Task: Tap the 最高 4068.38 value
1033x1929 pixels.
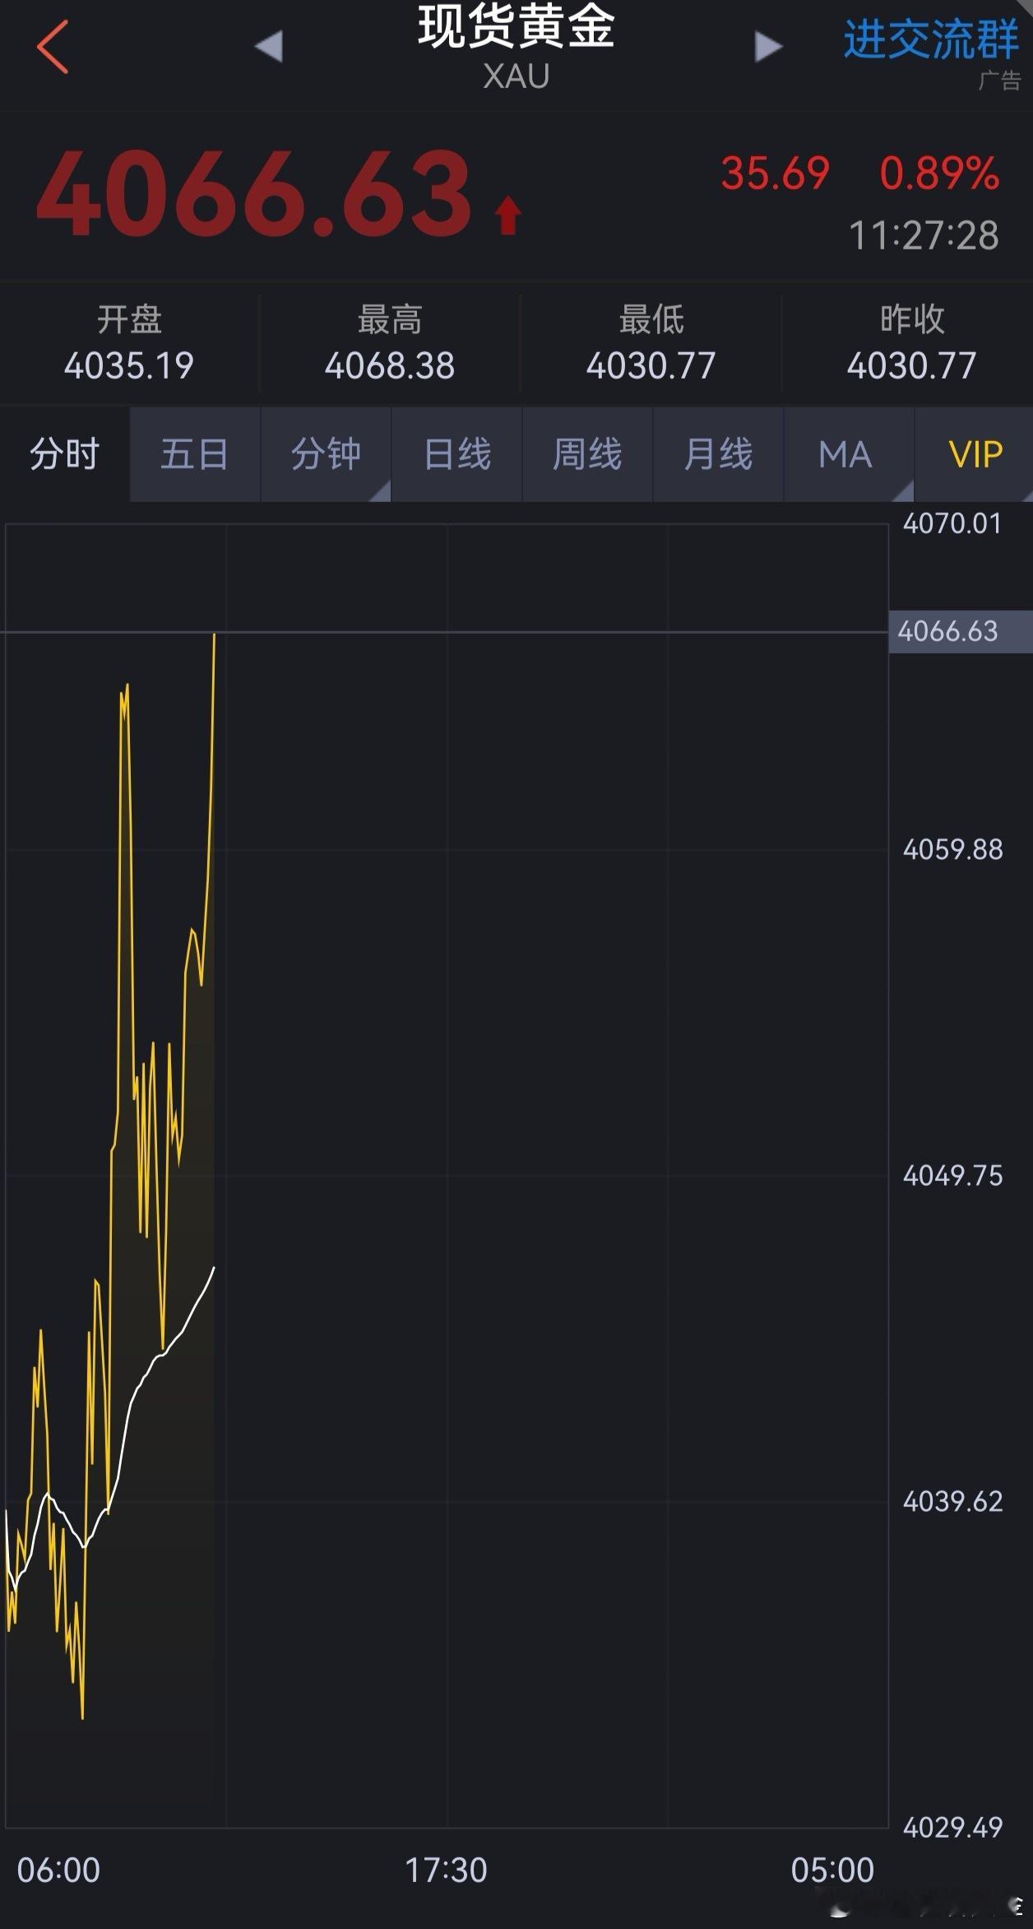Action: [390, 365]
